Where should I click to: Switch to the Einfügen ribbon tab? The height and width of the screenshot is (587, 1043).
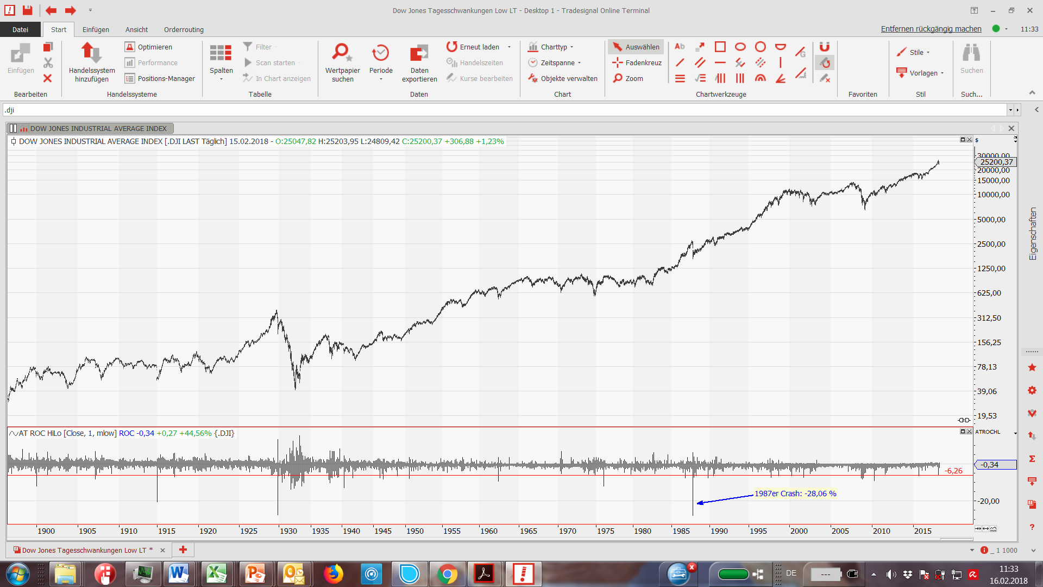point(96,29)
